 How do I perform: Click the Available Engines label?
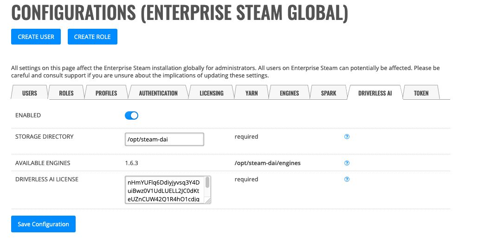point(43,163)
